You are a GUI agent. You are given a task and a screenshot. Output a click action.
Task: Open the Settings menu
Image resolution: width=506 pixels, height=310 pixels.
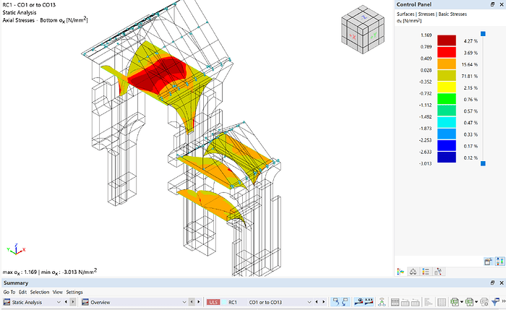click(74, 292)
